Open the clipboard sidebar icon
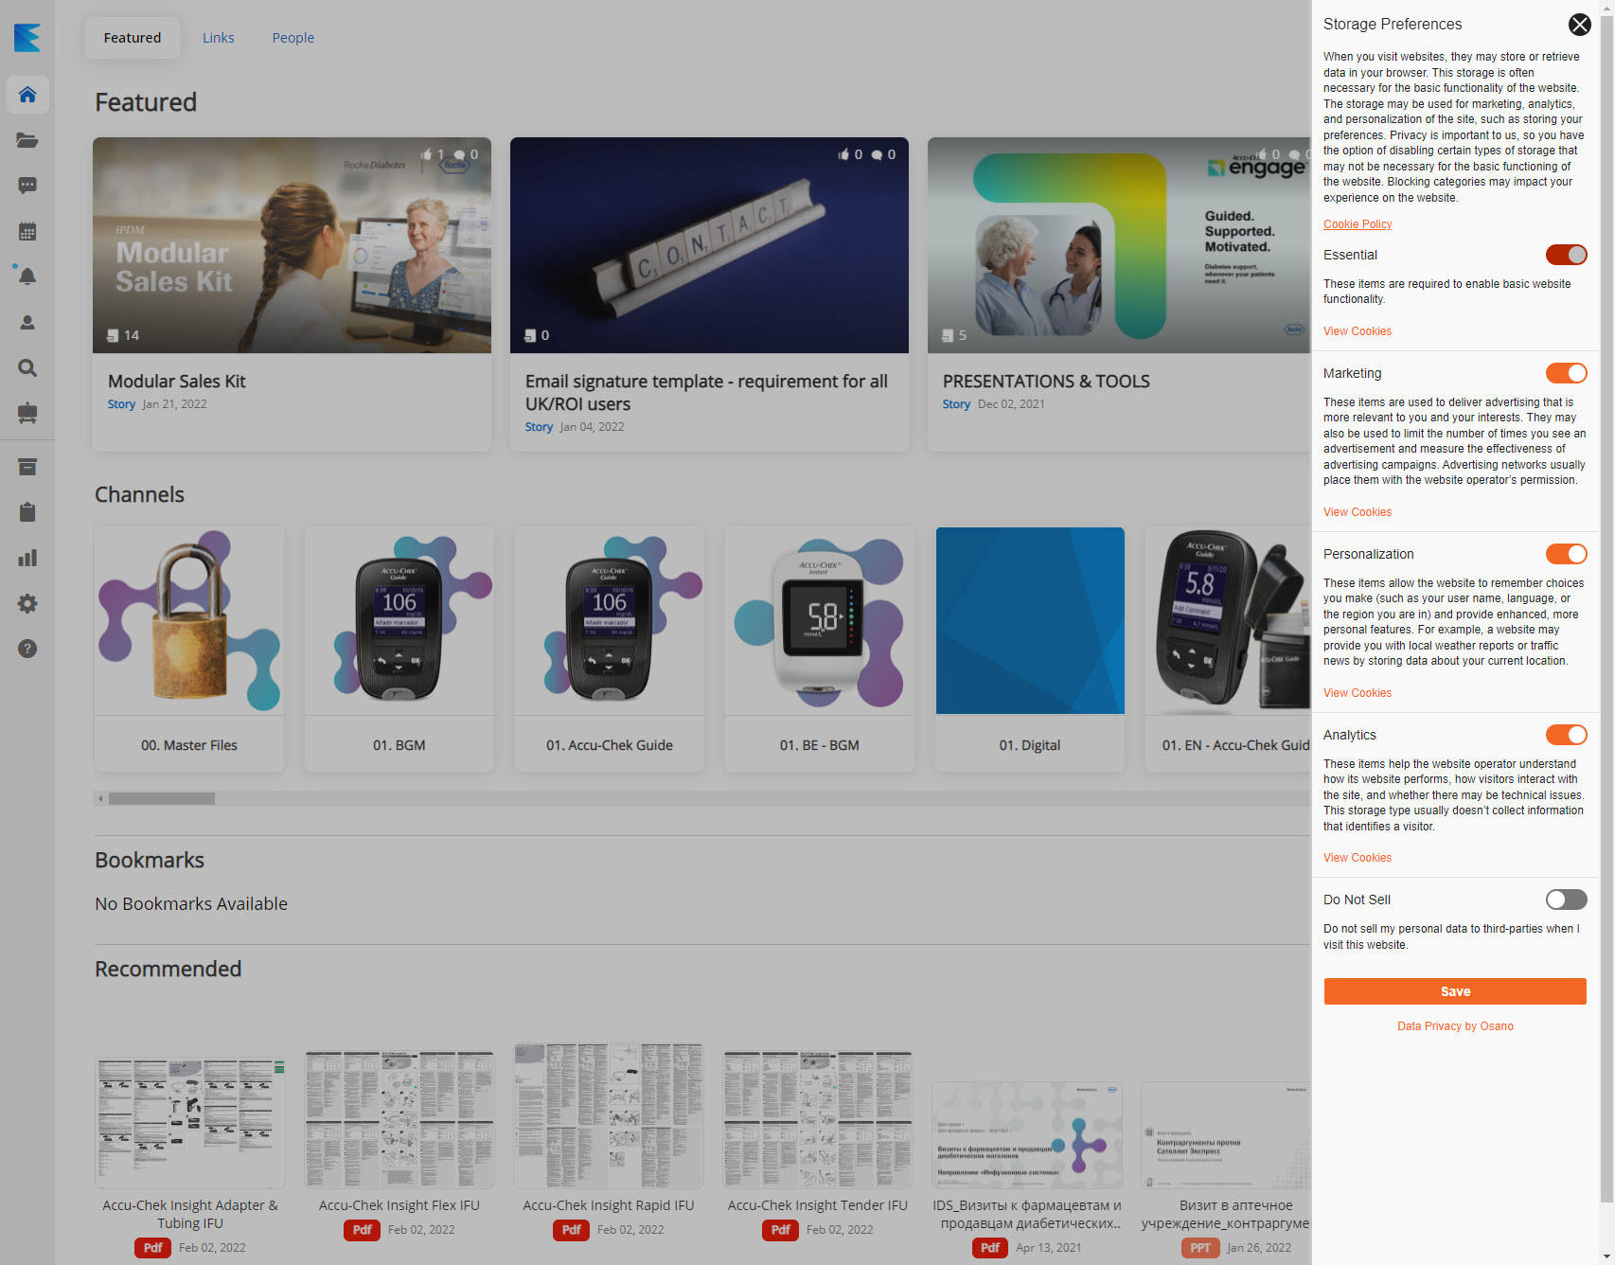The width and height of the screenshot is (1615, 1265). 27,512
